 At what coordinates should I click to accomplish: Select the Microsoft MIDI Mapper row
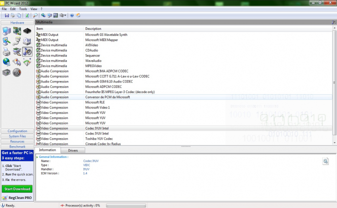pyautogui.click(x=184, y=40)
